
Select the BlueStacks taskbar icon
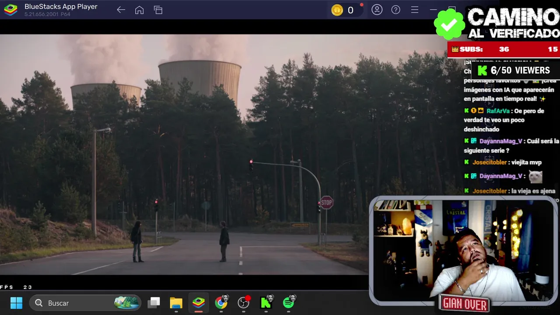199,303
